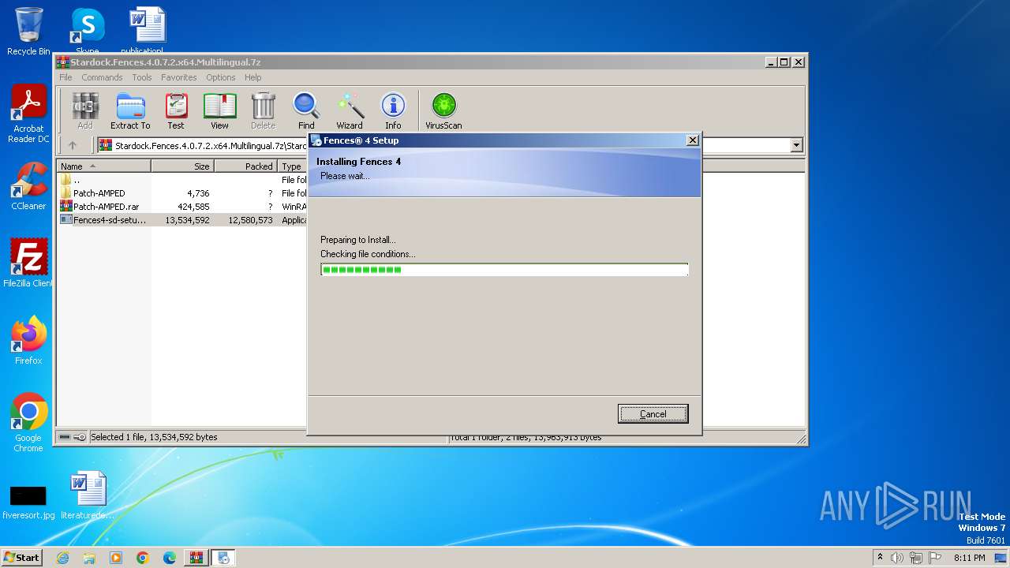Select Acrobat Reader DC desktop icon

click(28, 114)
